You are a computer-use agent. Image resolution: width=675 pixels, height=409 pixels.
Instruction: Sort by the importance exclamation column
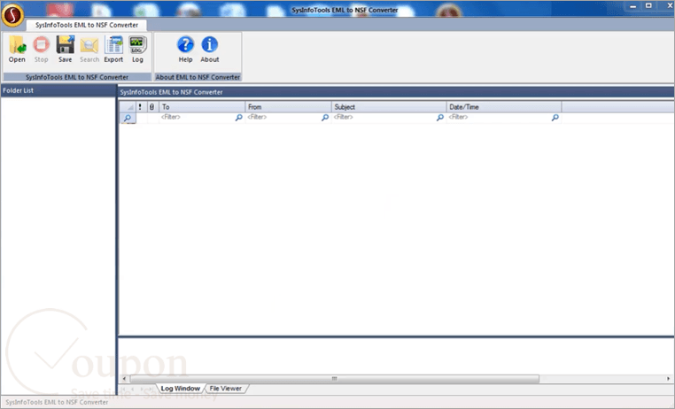(140, 106)
